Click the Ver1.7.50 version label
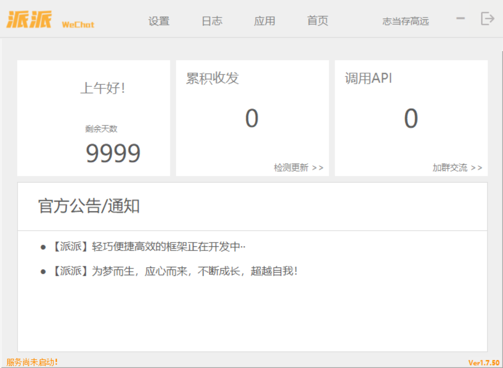 (x=484, y=363)
